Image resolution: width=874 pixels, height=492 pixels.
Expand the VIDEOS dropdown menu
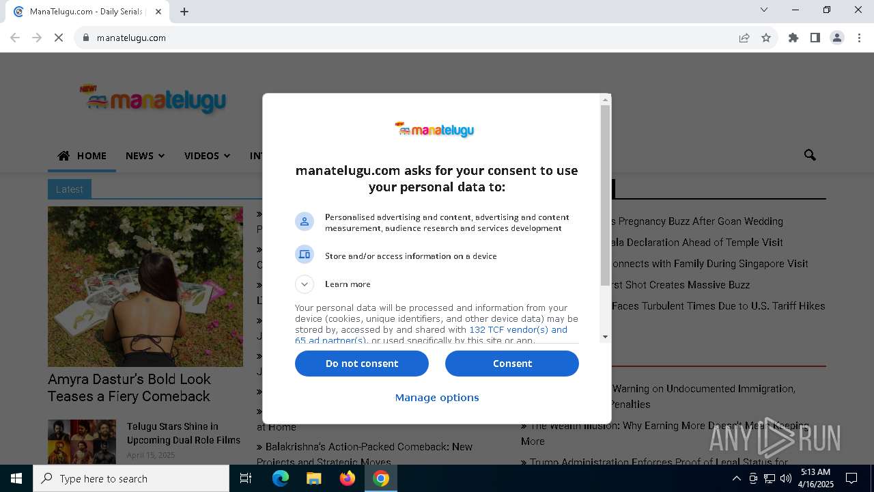(207, 156)
